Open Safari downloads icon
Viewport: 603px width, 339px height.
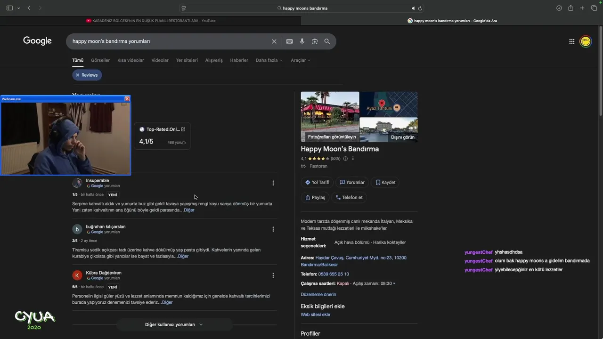tap(559, 8)
